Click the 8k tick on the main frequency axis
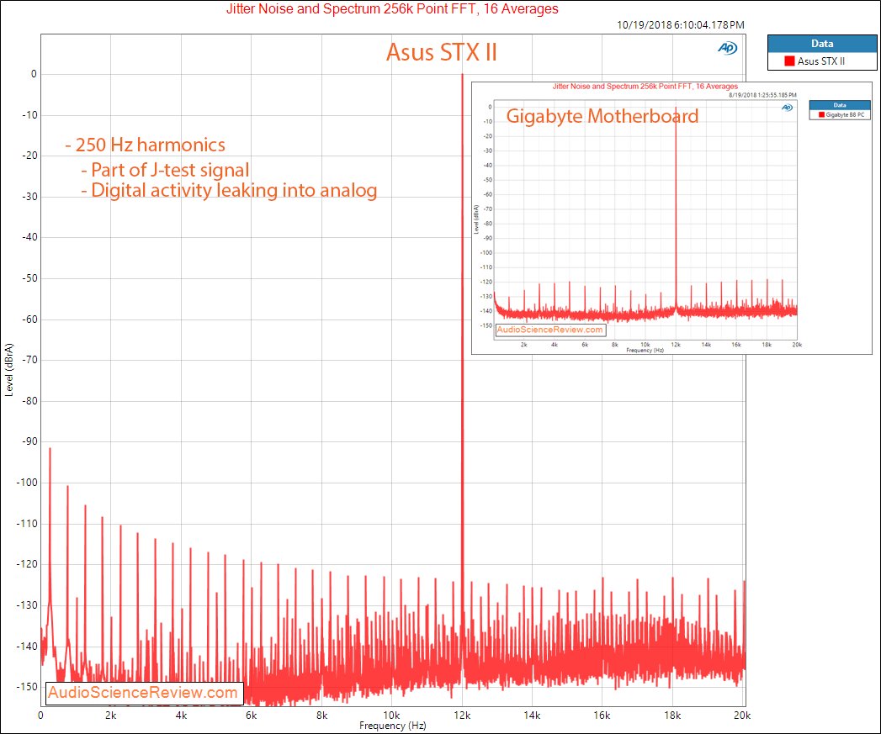The image size is (881, 734). click(322, 716)
